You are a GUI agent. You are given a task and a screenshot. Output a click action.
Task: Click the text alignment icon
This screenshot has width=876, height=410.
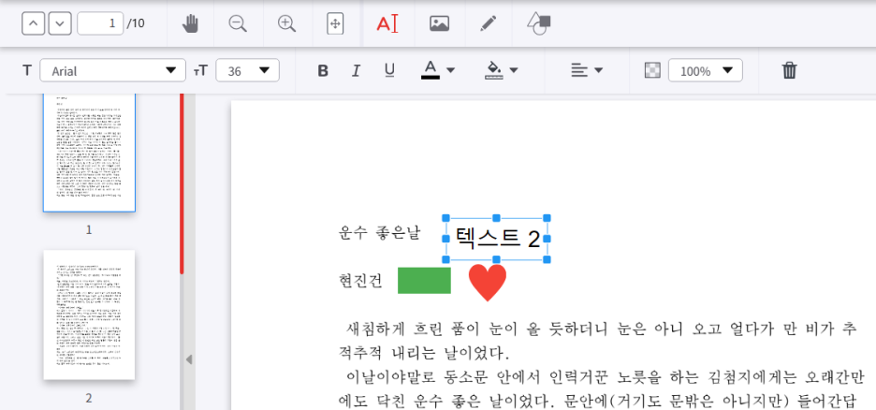[x=579, y=70]
